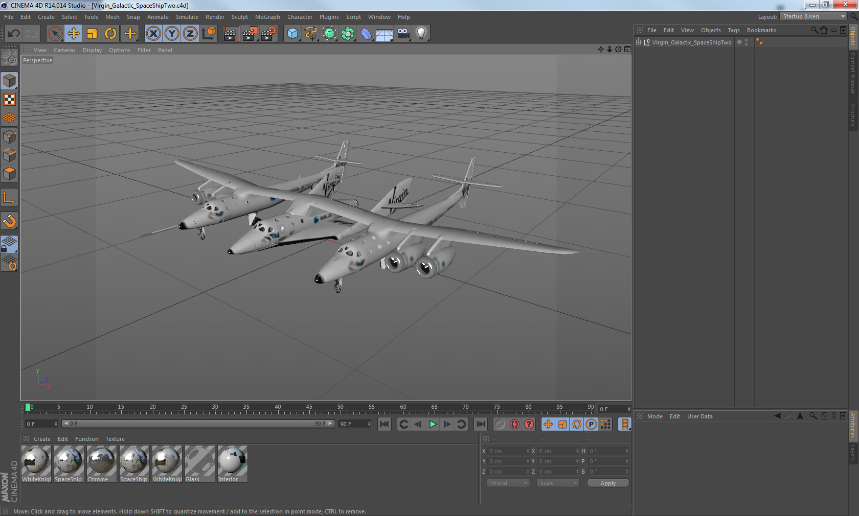Toggle the locked workplane icon
Screen dimensions: 859x516
[x=9, y=244]
